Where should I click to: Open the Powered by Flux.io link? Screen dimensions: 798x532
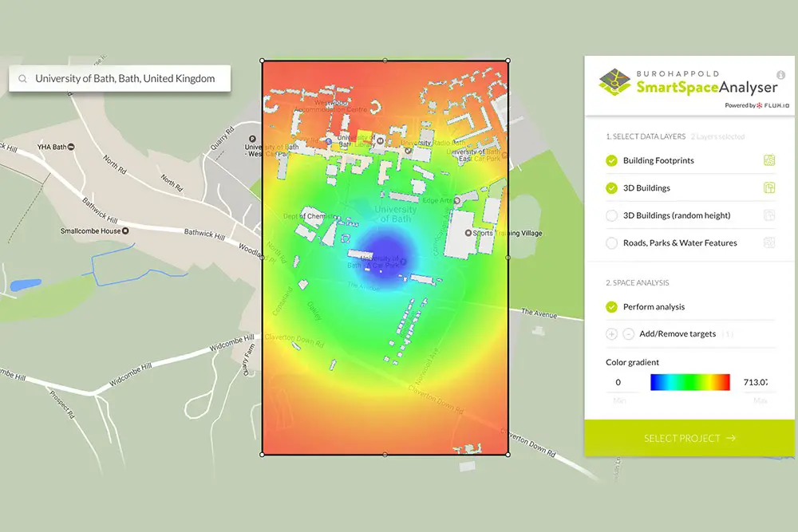pos(757,105)
